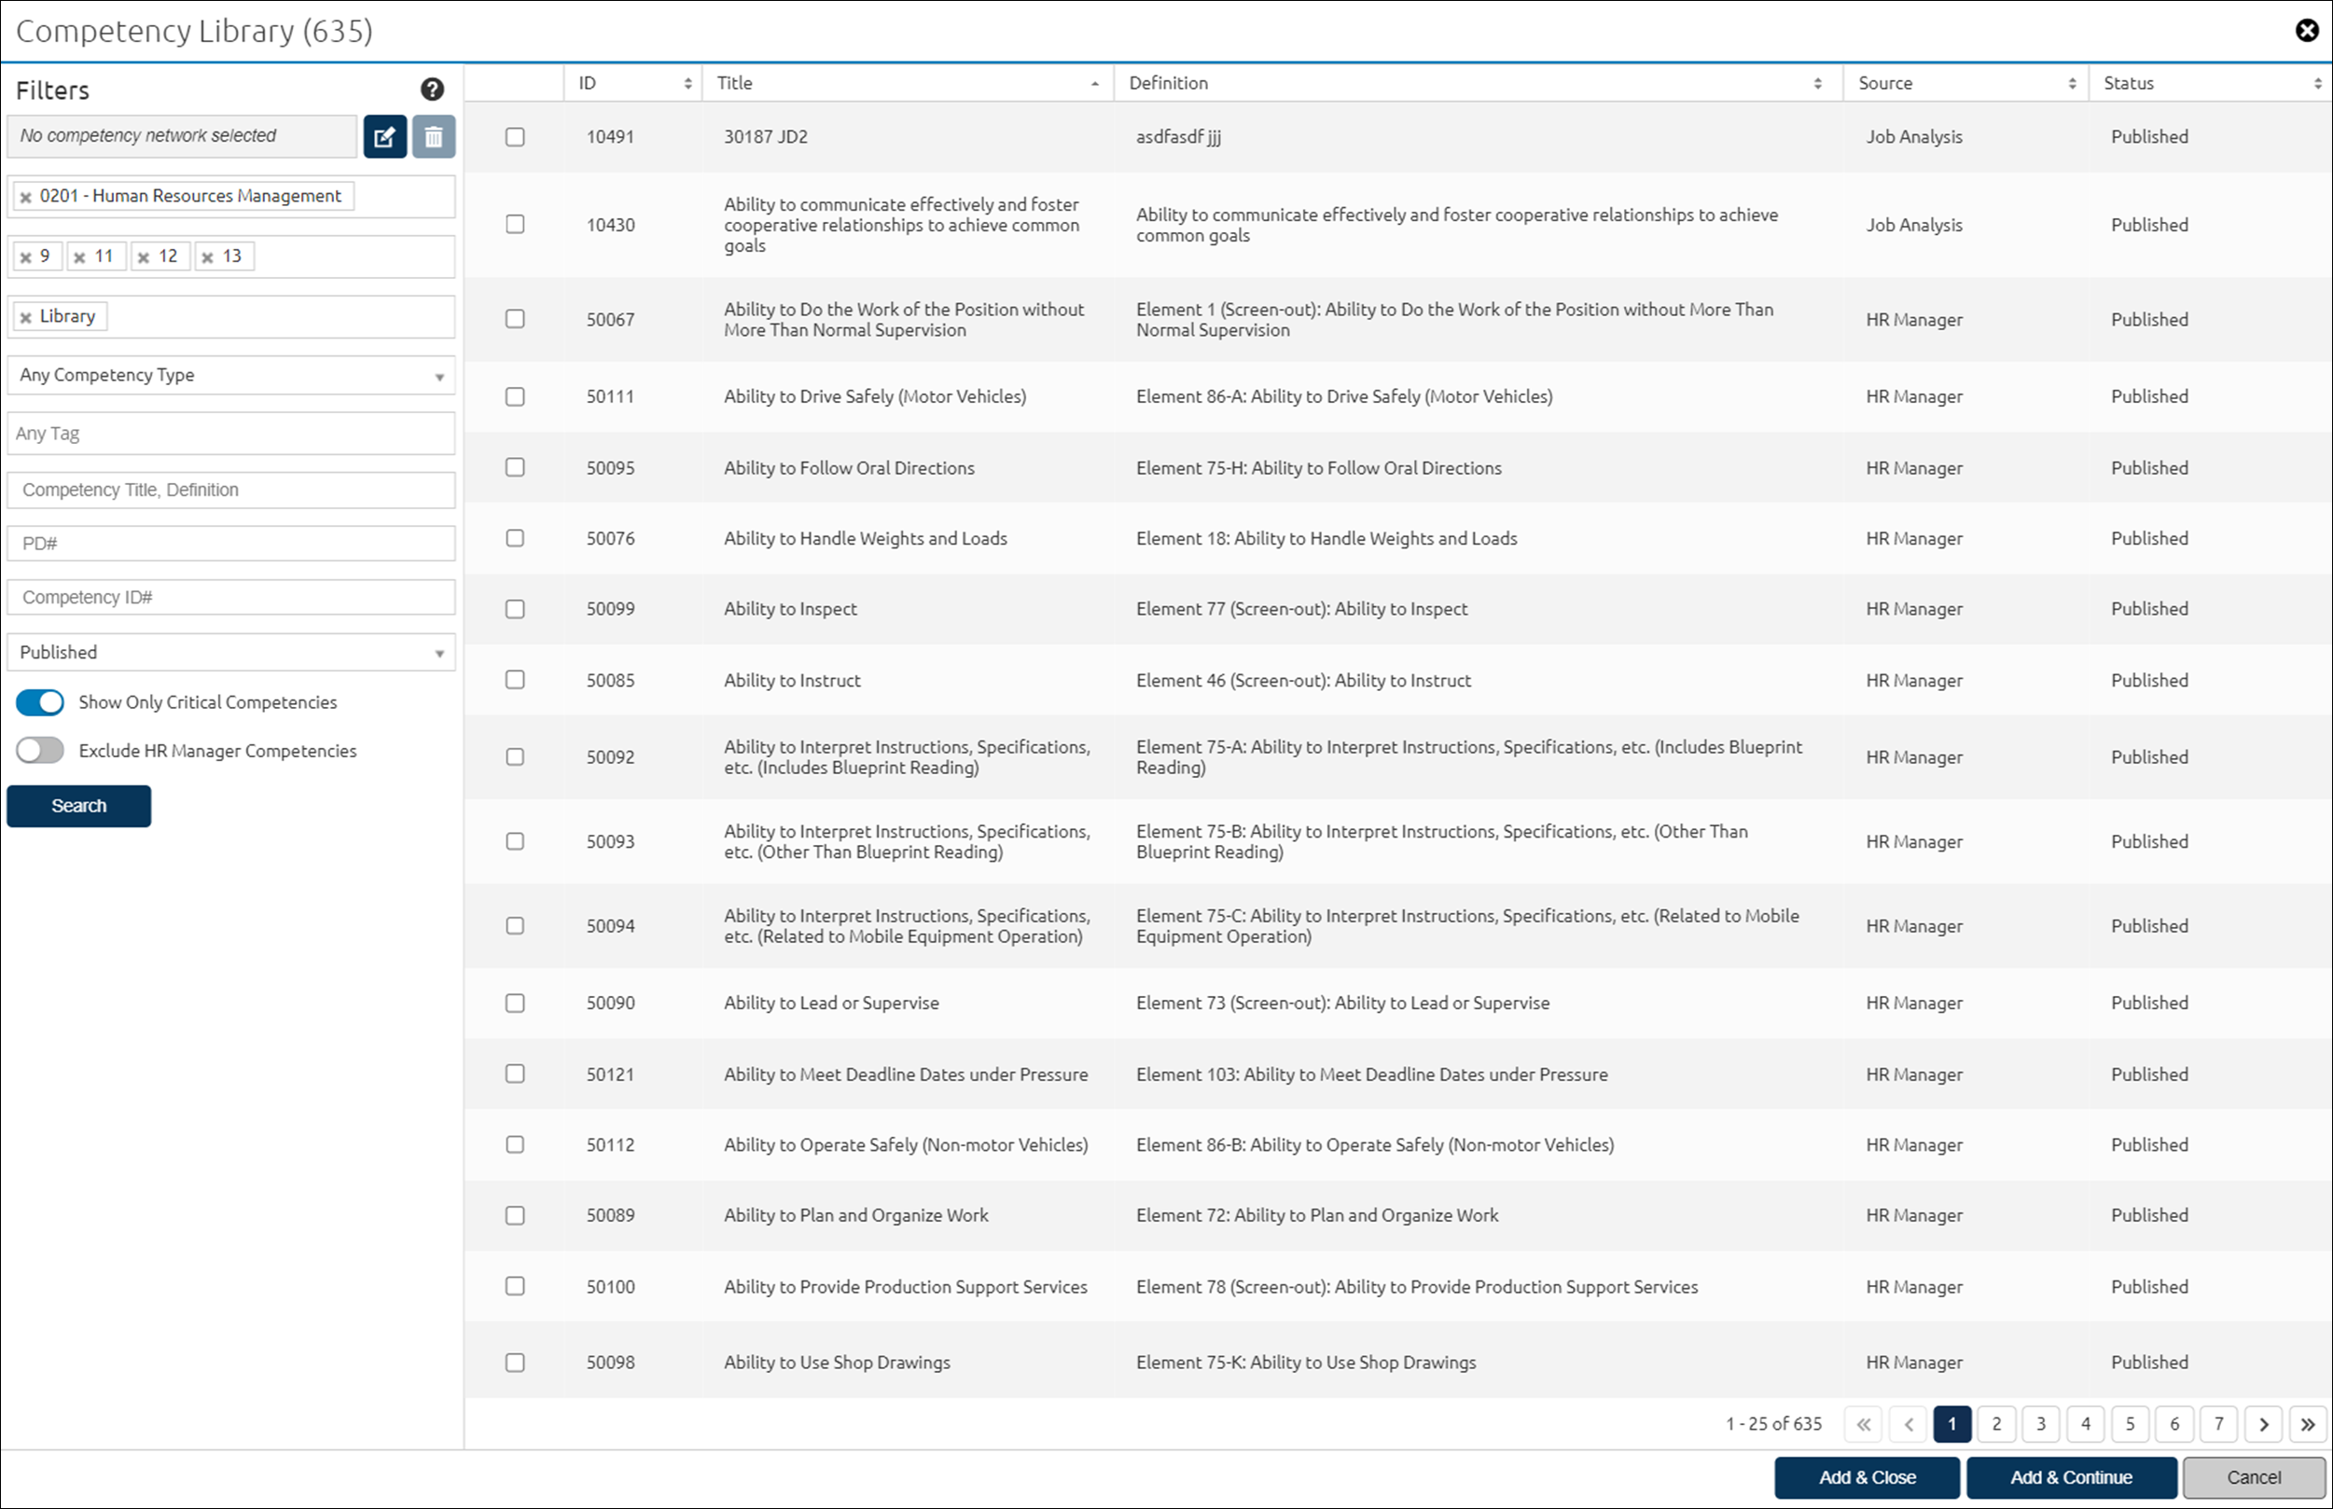
Task: Open the Published status dropdown
Action: [230, 653]
